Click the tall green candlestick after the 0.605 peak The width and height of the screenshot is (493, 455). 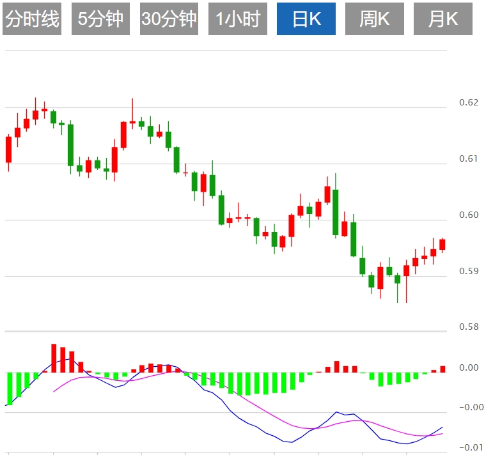tap(335, 212)
